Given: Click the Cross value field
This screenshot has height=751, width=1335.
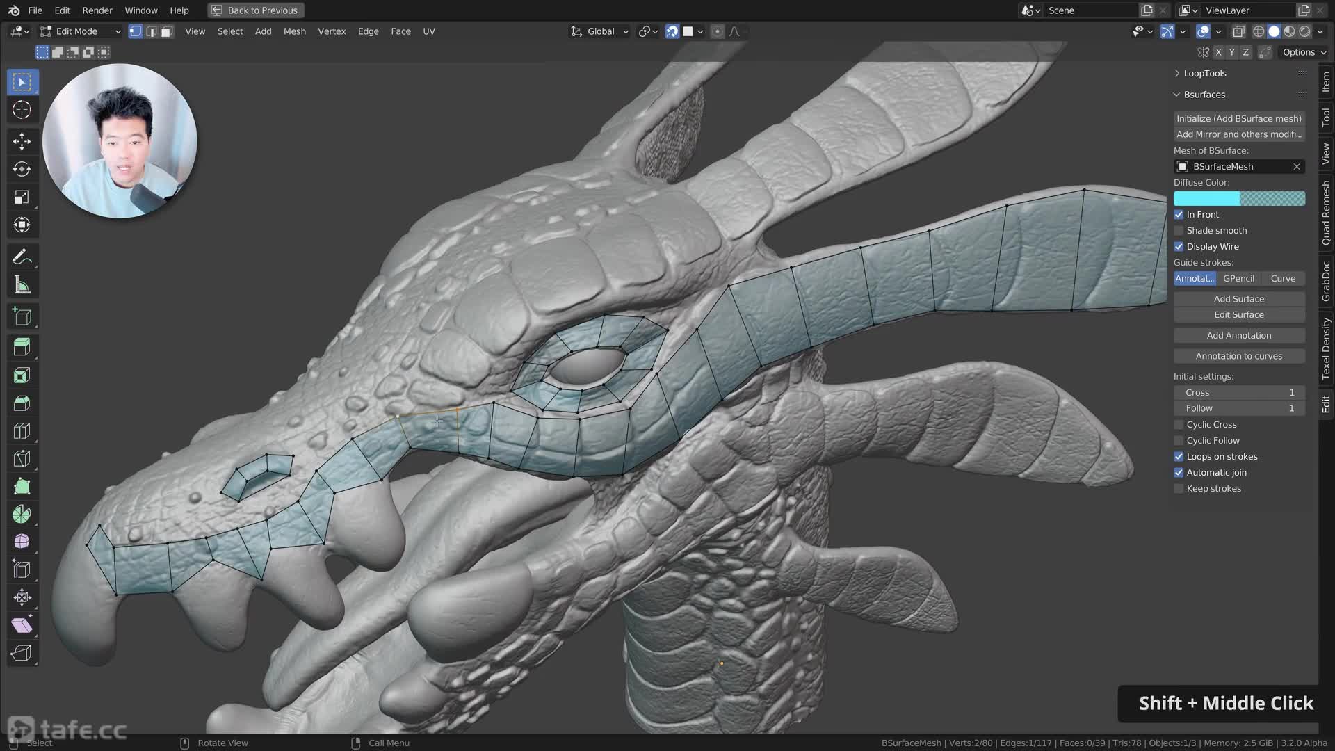Looking at the screenshot, I should (1238, 393).
